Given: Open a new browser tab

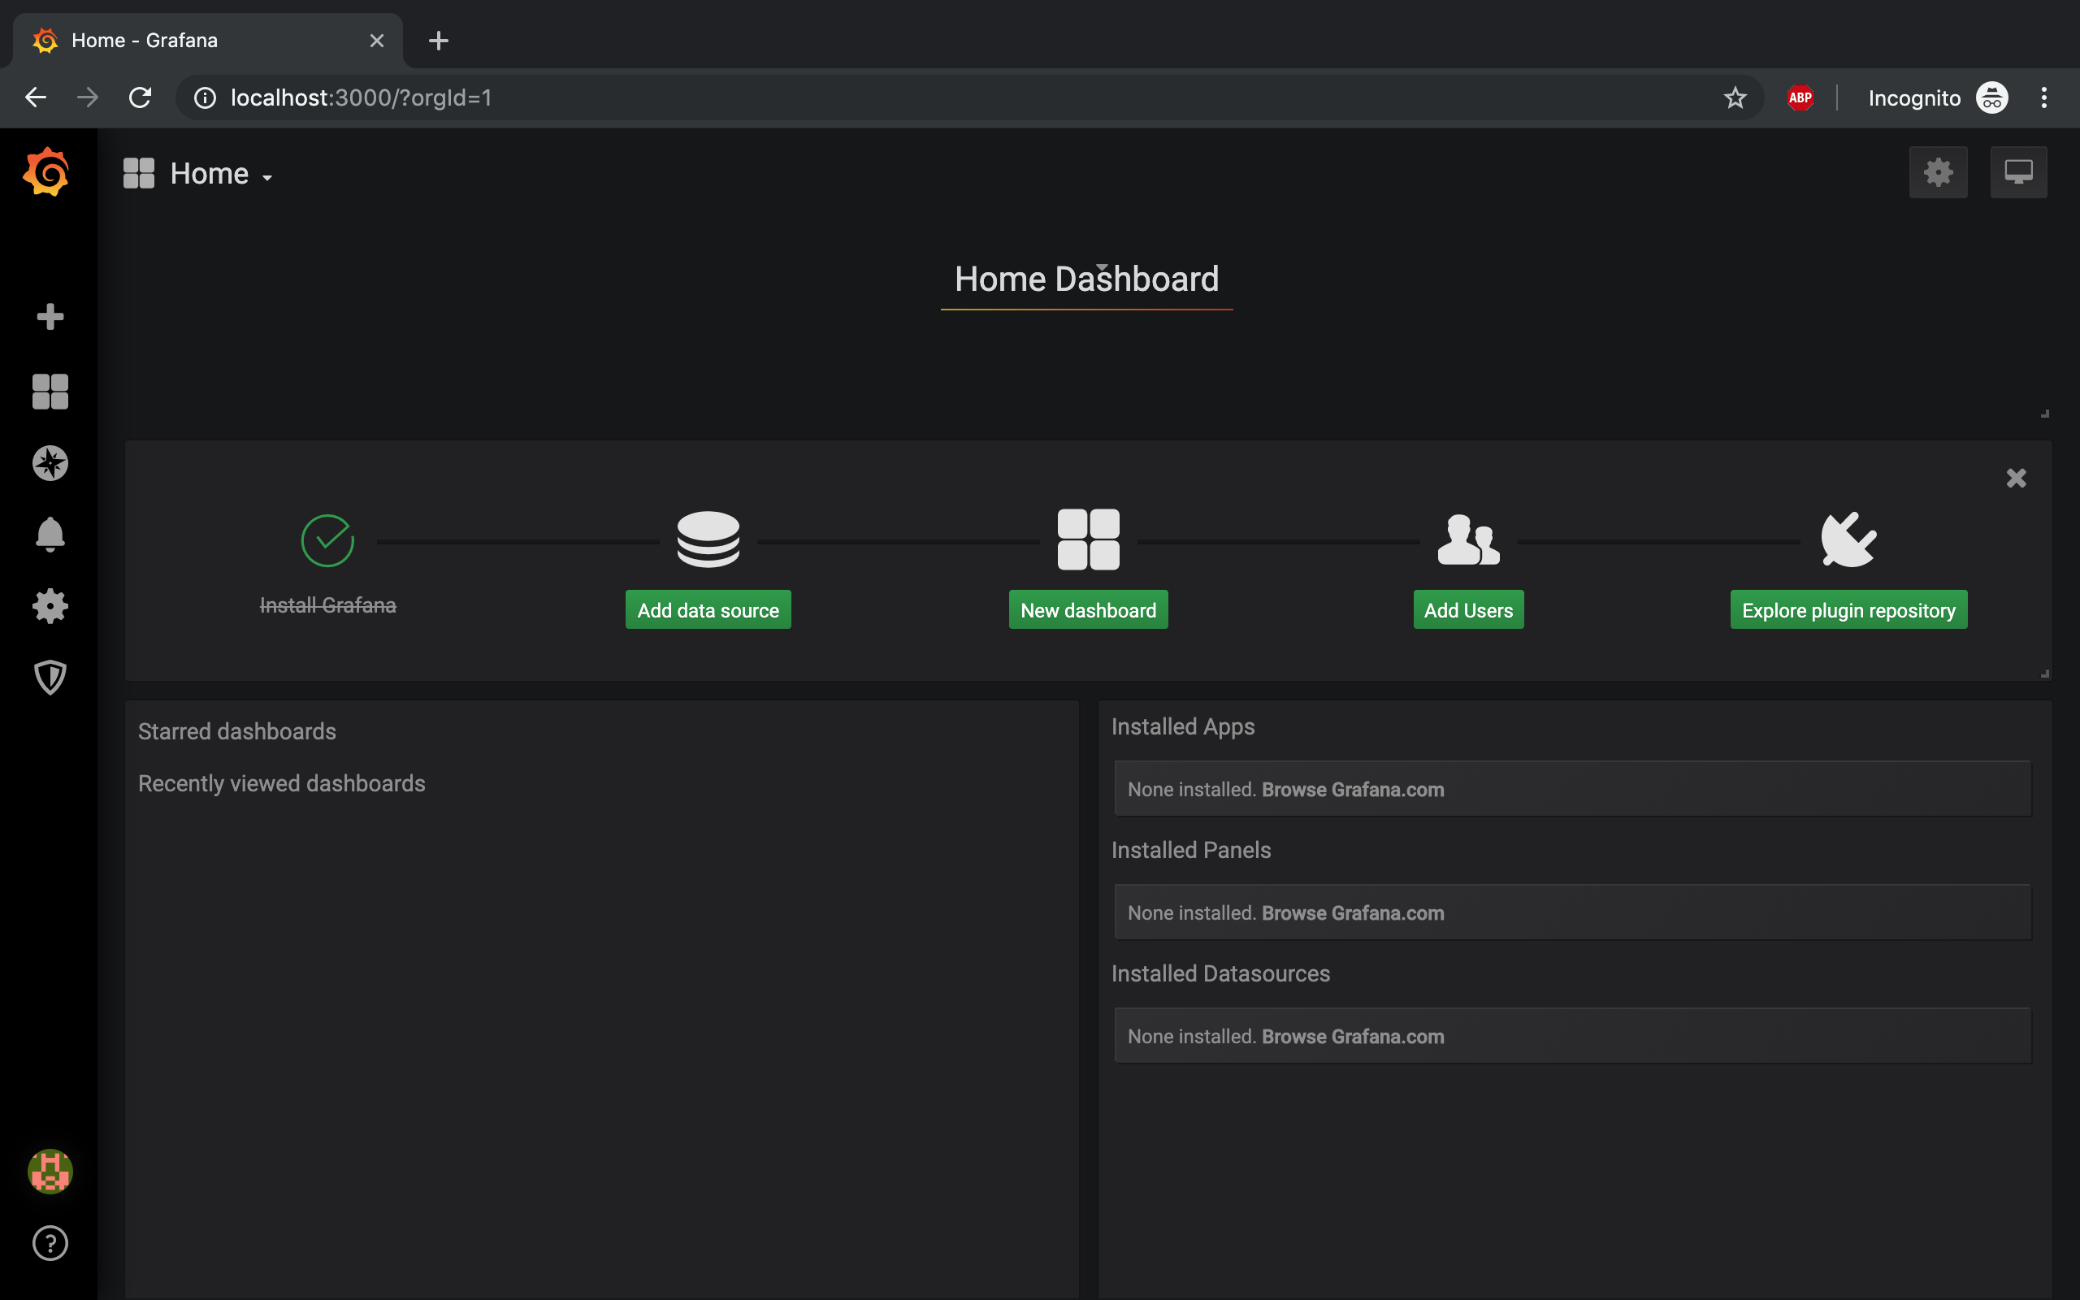Looking at the screenshot, I should tap(439, 41).
